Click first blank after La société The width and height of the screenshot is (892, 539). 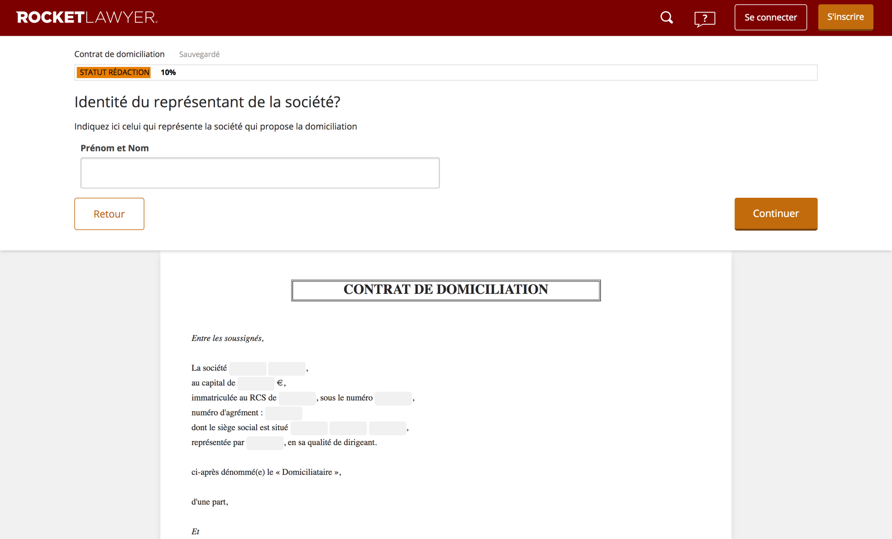coord(248,368)
